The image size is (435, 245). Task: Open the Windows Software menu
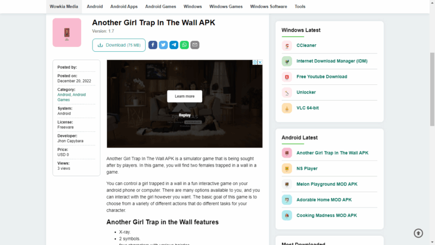[269, 7]
